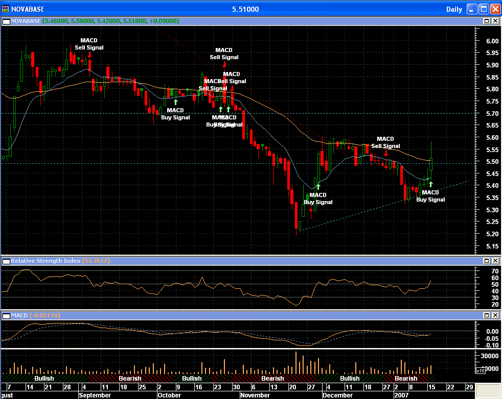
Task: Minimize the NOVABASE chart window
Action: click(472, 9)
